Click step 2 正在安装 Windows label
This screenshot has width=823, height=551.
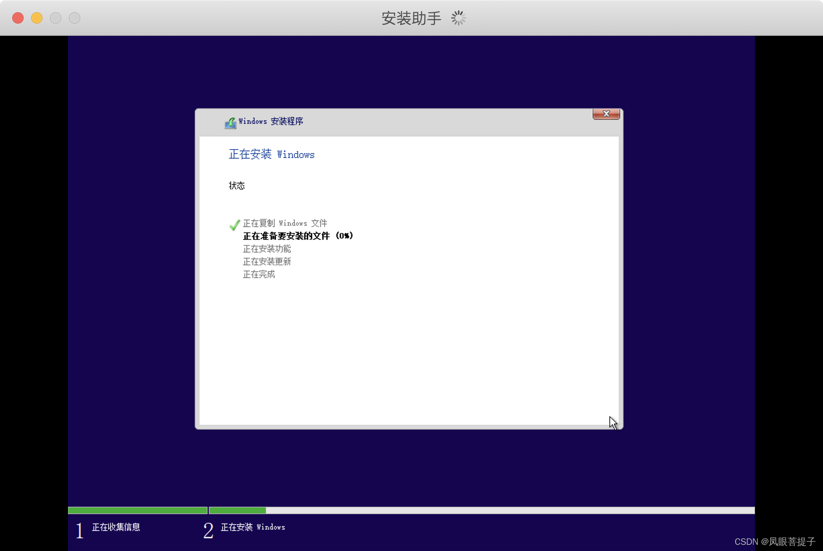[253, 527]
